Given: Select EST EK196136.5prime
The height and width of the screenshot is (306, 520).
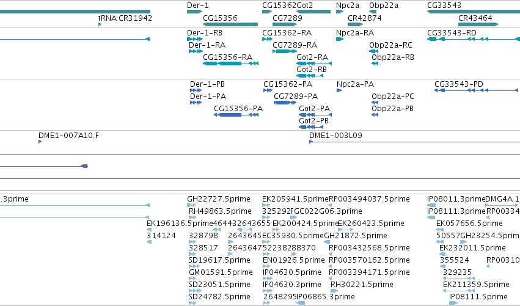Looking at the screenshot, I should point(180,224).
